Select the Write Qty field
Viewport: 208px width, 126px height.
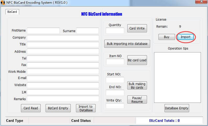click(x=115, y=106)
